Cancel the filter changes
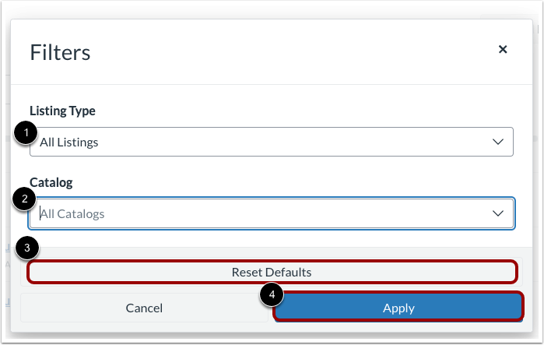Screen dimensions: 544x345 point(144,308)
